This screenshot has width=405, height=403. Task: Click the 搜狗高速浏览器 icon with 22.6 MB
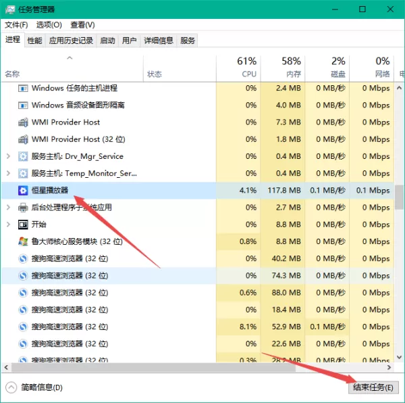(x=23, y=344)
